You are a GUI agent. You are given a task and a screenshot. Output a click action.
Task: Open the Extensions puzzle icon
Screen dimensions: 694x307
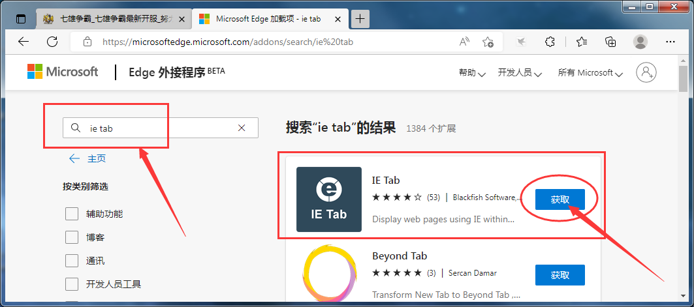click(549, 42)
